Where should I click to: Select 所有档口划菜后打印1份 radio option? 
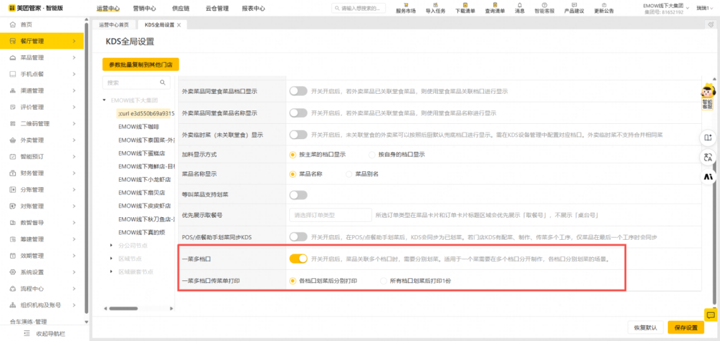pos(383,281)
